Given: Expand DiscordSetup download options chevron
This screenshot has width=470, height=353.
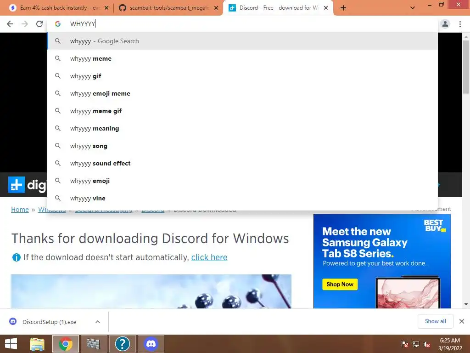Looking at the screenshot, I should pyautogui.click(x=98, y=322).
